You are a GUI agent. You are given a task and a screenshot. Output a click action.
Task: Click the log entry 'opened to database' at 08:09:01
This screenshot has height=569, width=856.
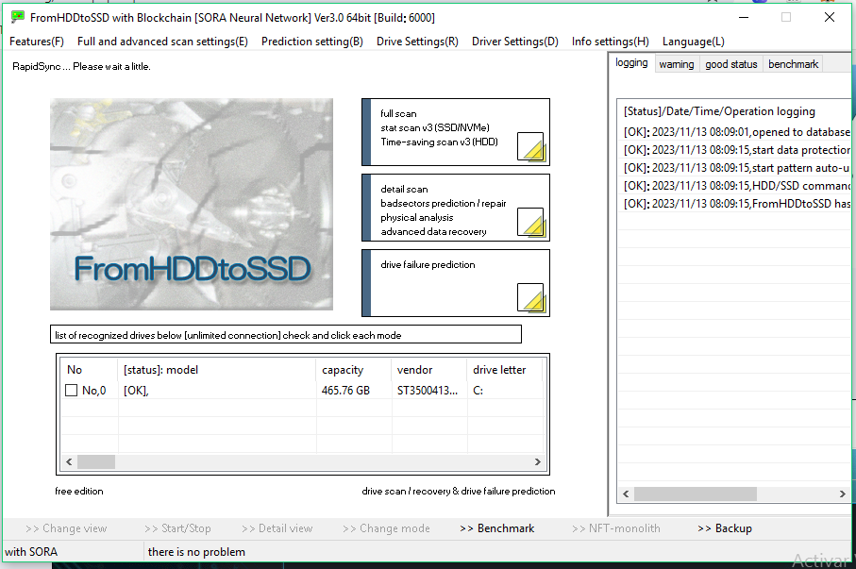point(737,132)
